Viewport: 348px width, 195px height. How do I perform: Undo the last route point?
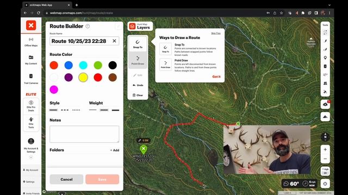(138, 85)
